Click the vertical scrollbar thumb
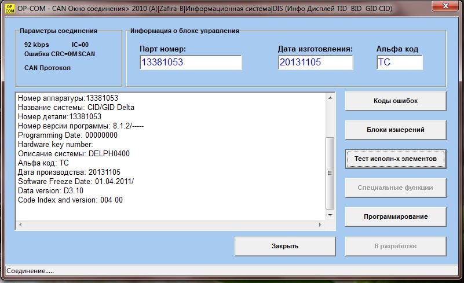Image resolution: width=464 pixels, height=283 pixels. (330, 173)
